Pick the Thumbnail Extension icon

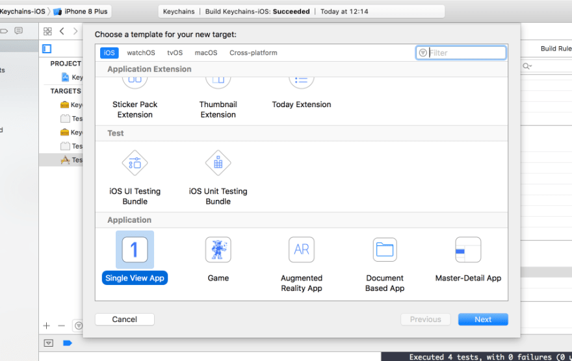[x=218, y=82]
